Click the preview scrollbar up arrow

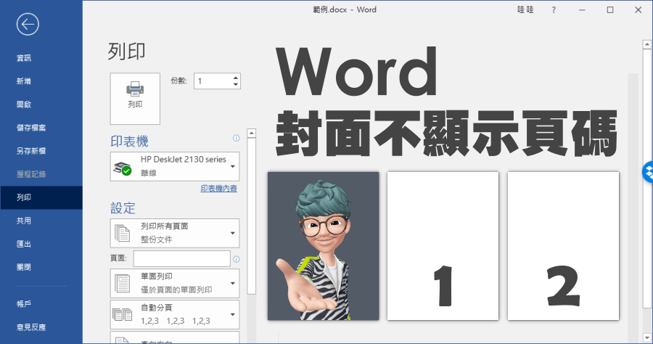pyautogui.click(x=647, y=44)
